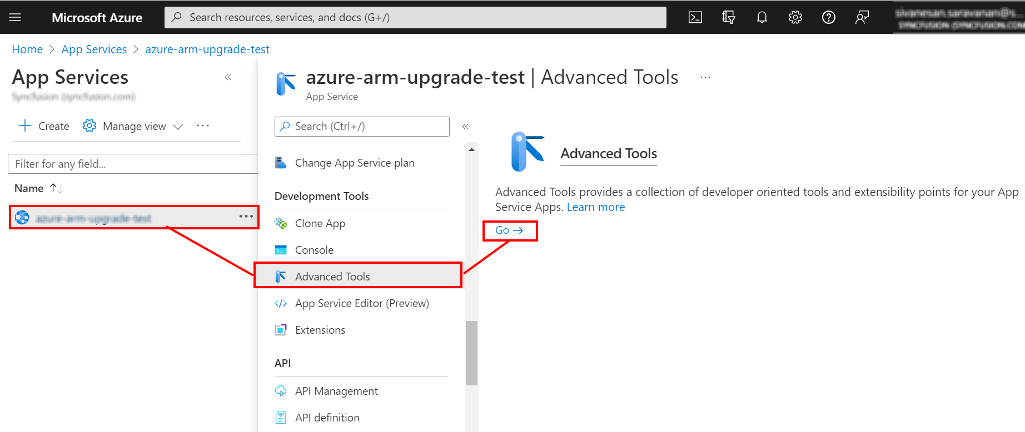Image resolution: width=1025 pixels, height=432 pixels.
Task: Click the Extensions icon
Action: click(x=281, y=329)
